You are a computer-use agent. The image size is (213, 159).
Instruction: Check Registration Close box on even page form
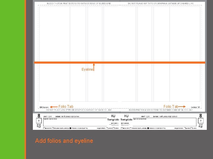113,128
